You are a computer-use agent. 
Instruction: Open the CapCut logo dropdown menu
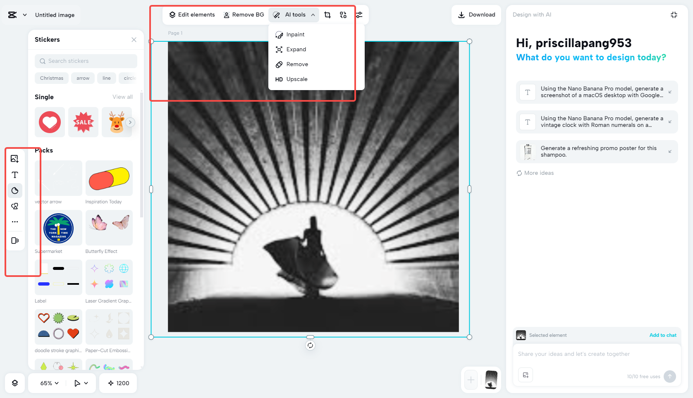17,14
